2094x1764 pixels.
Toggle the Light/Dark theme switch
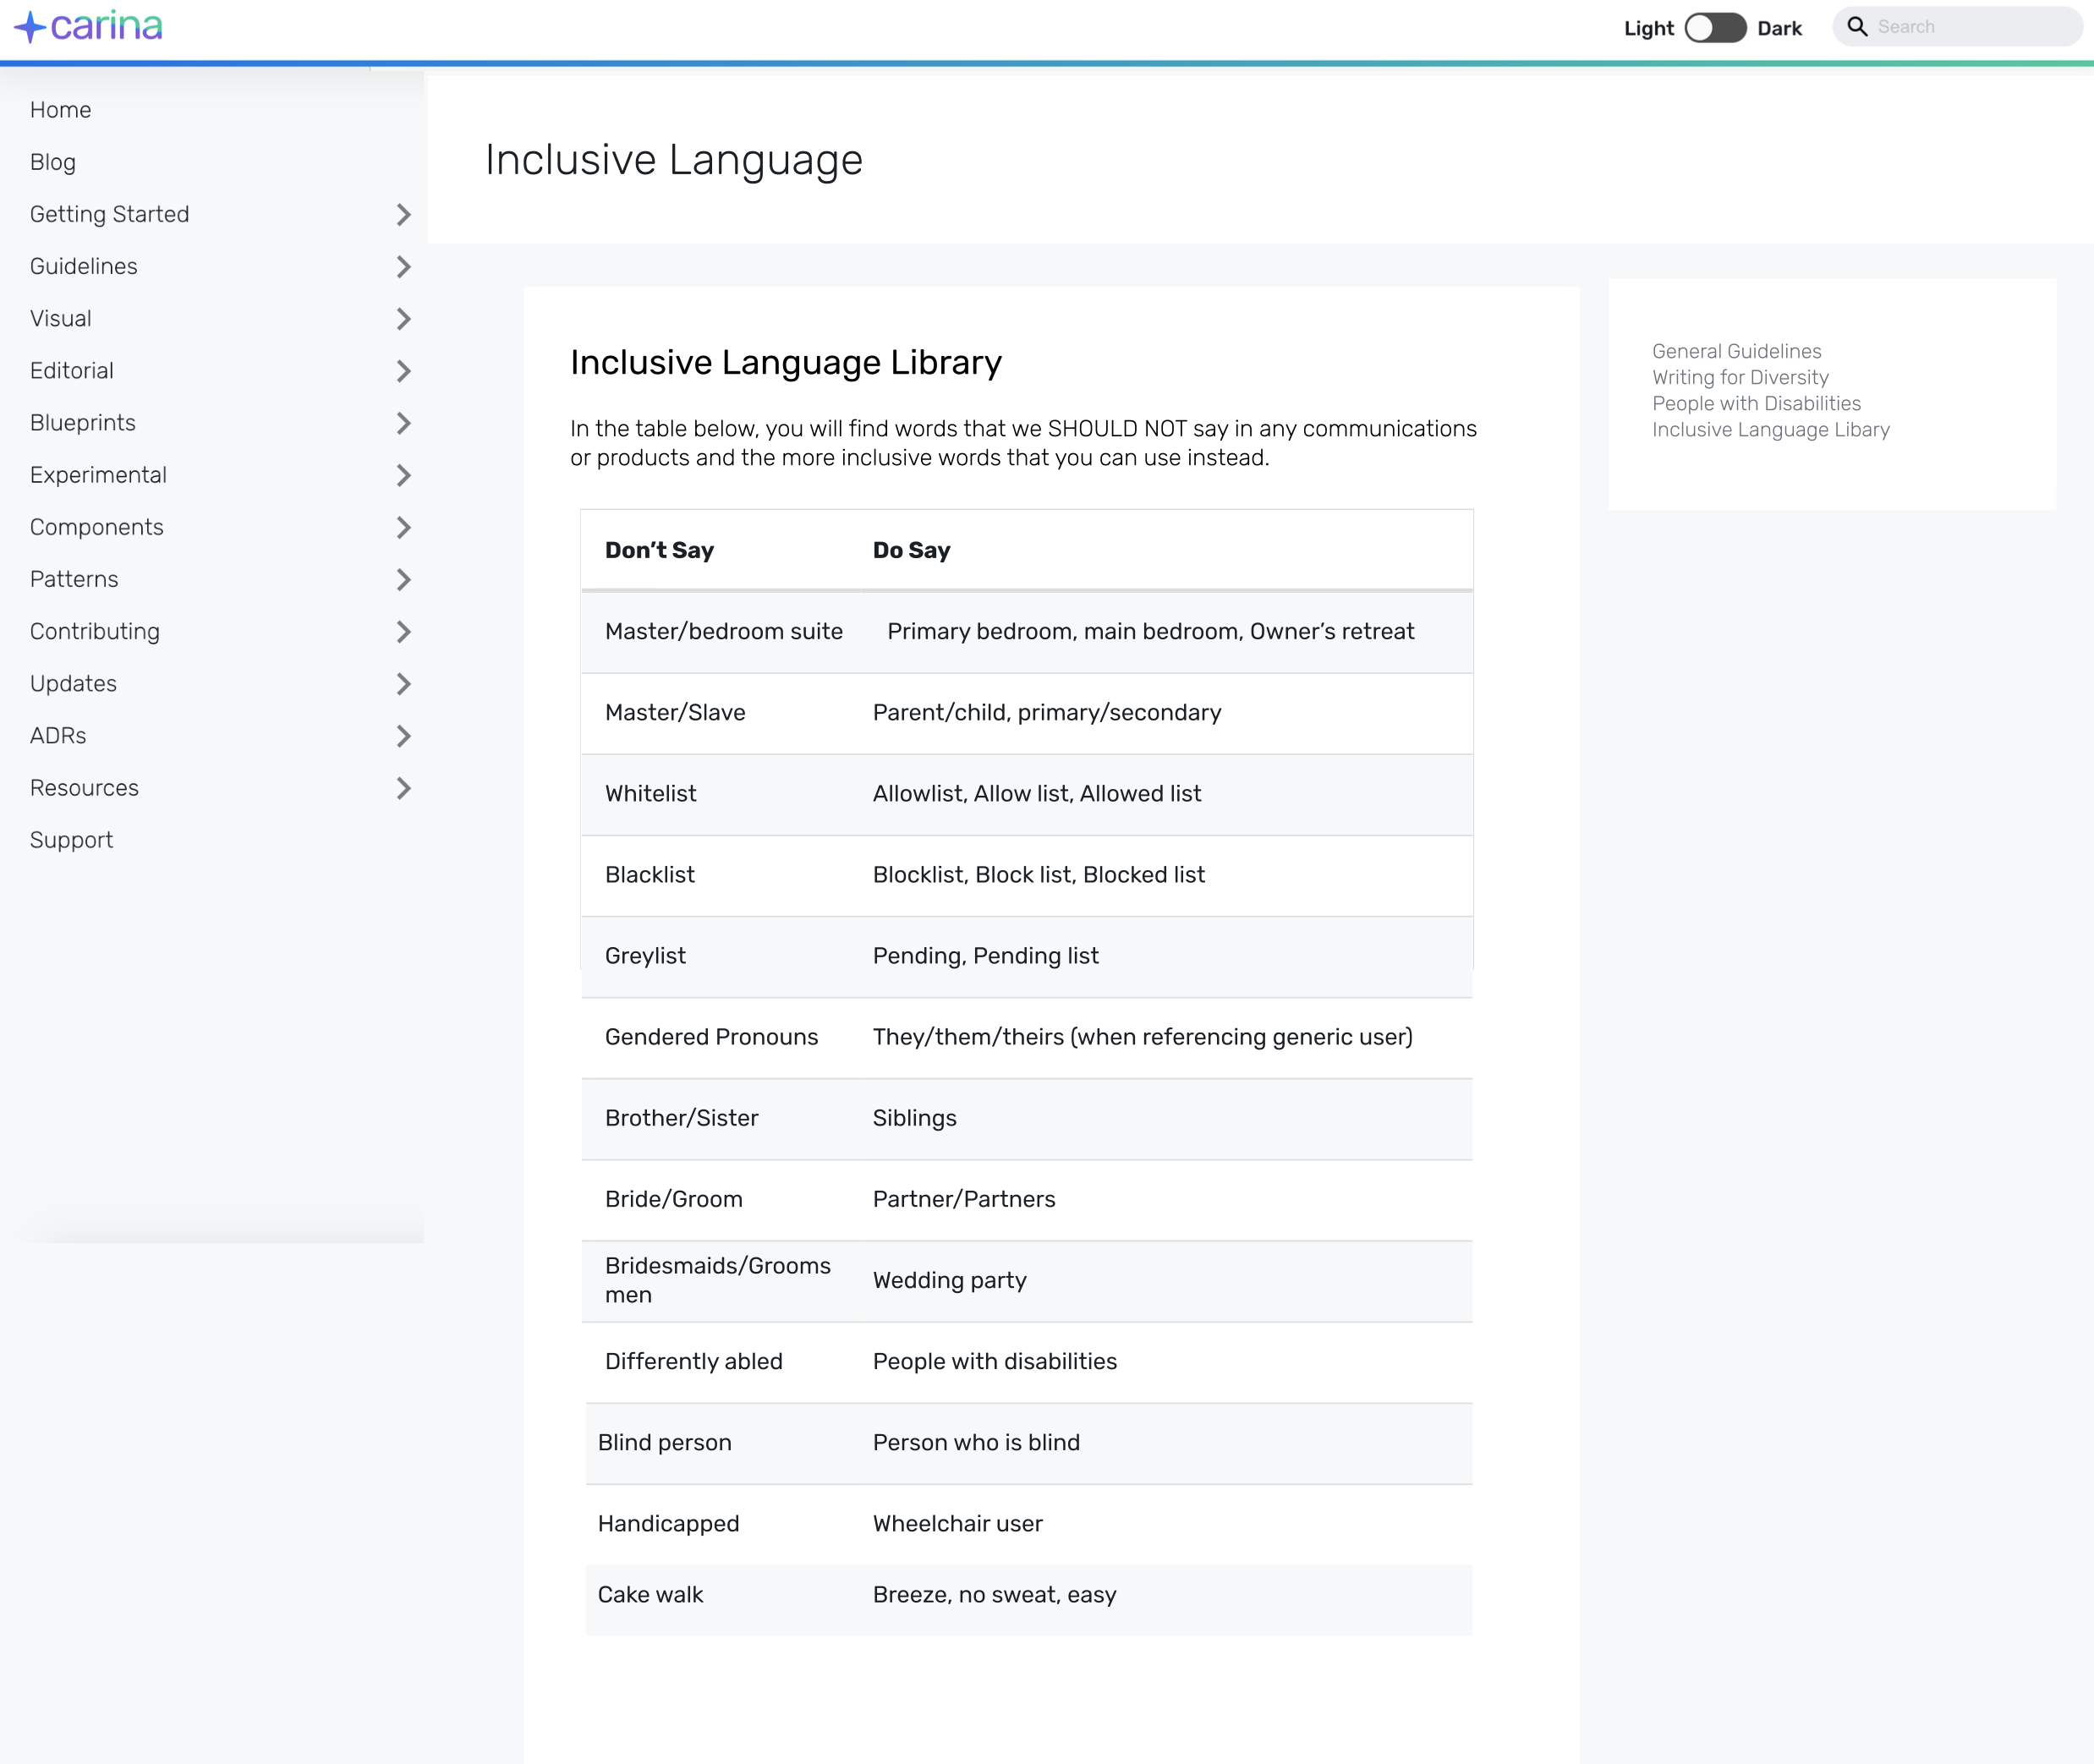pos(1714,28)
